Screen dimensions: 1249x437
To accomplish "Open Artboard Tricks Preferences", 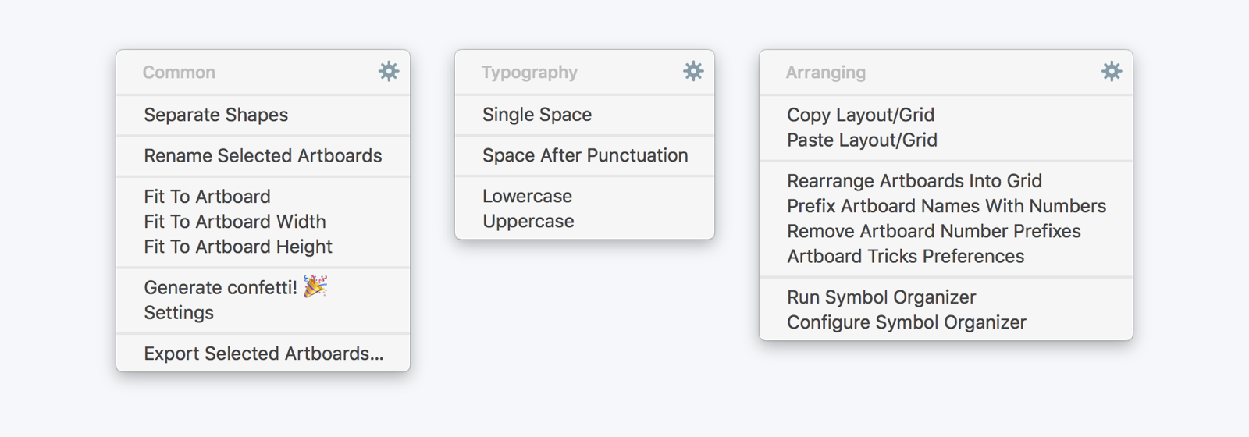I will (x=906, y=256).
